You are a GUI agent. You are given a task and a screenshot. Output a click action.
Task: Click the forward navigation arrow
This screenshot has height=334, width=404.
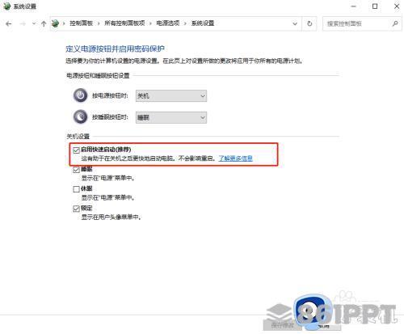pyautogui.click(x=23, y=23)
